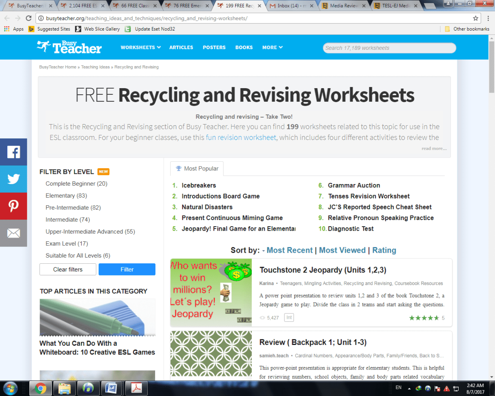Viewport: 495px width, 396px height.
Task: Click the Clear filters button
Action: 68,269
